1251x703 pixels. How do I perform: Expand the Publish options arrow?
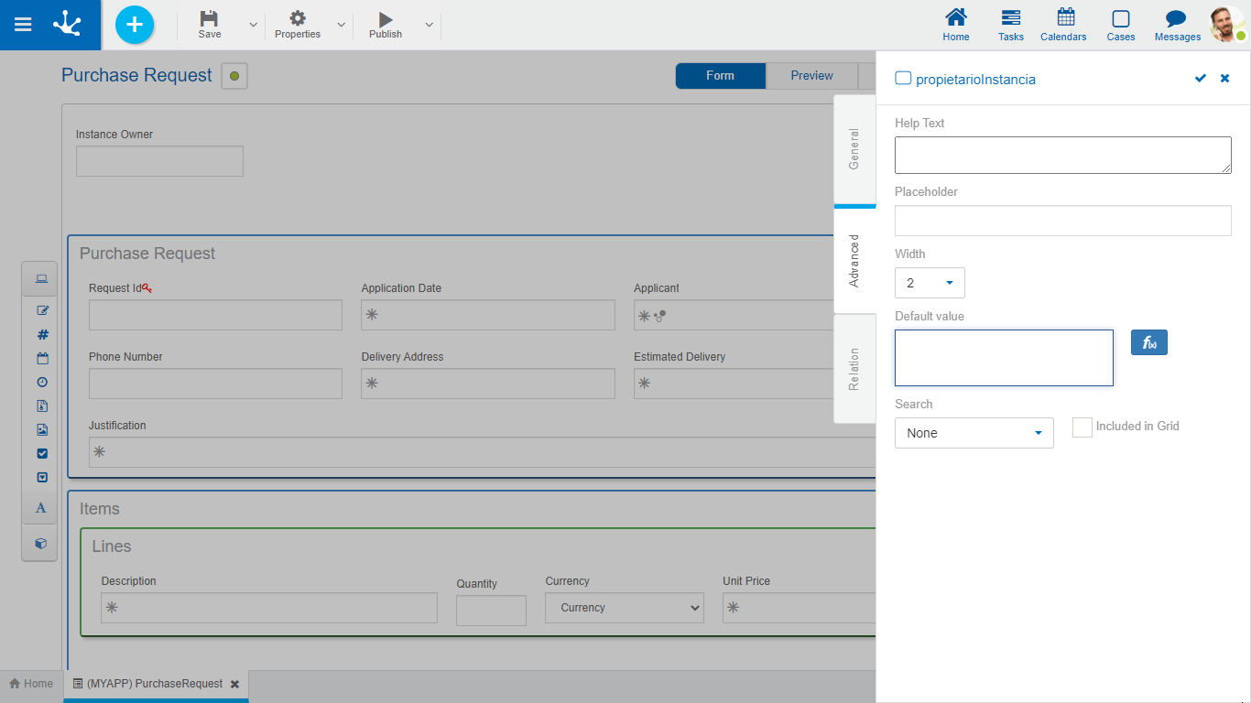(x=429, y=25)
